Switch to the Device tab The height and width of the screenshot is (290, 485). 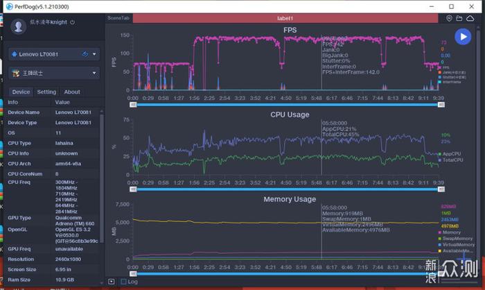click(21, 92)
